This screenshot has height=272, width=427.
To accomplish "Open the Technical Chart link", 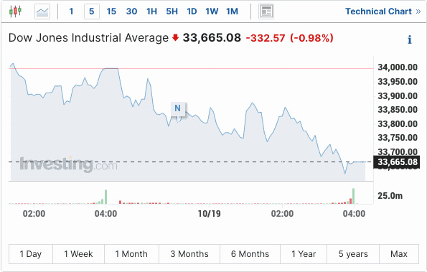I will pos(383,11).
